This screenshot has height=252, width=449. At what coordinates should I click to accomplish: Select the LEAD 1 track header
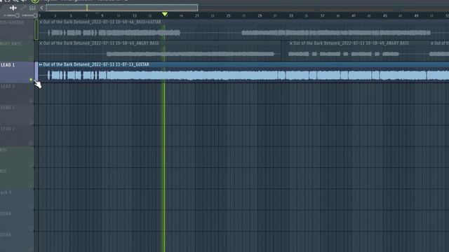coord(17,72)
